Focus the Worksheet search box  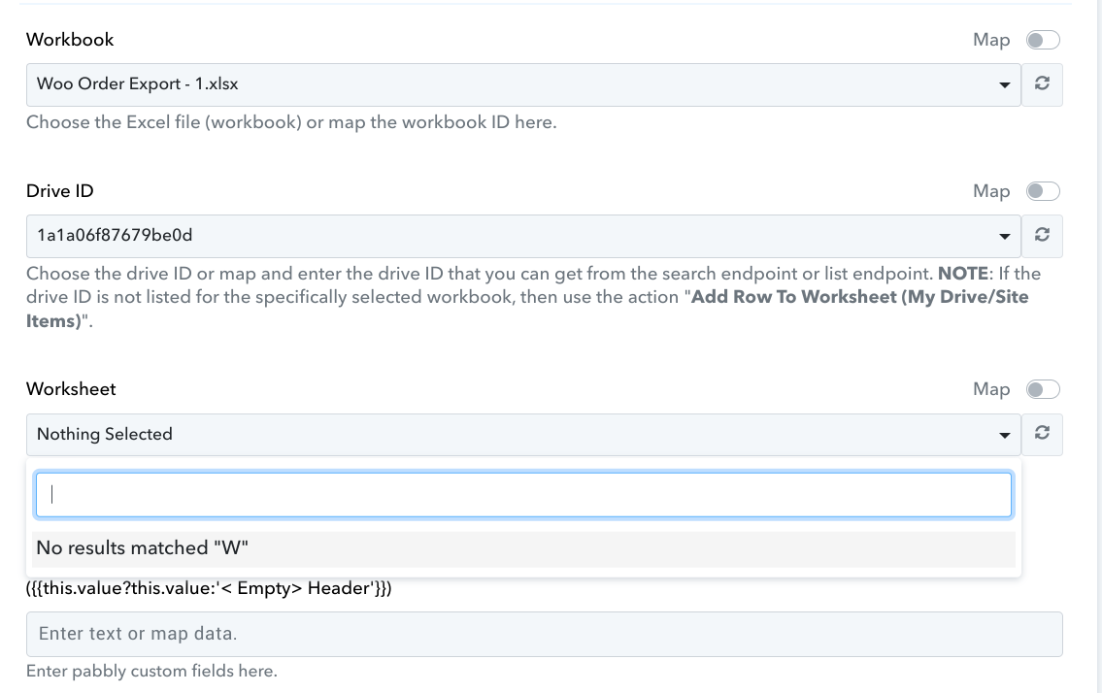click(x=523, y=495)
